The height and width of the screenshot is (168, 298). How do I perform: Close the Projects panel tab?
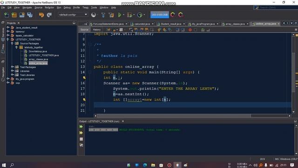[19, 23]
